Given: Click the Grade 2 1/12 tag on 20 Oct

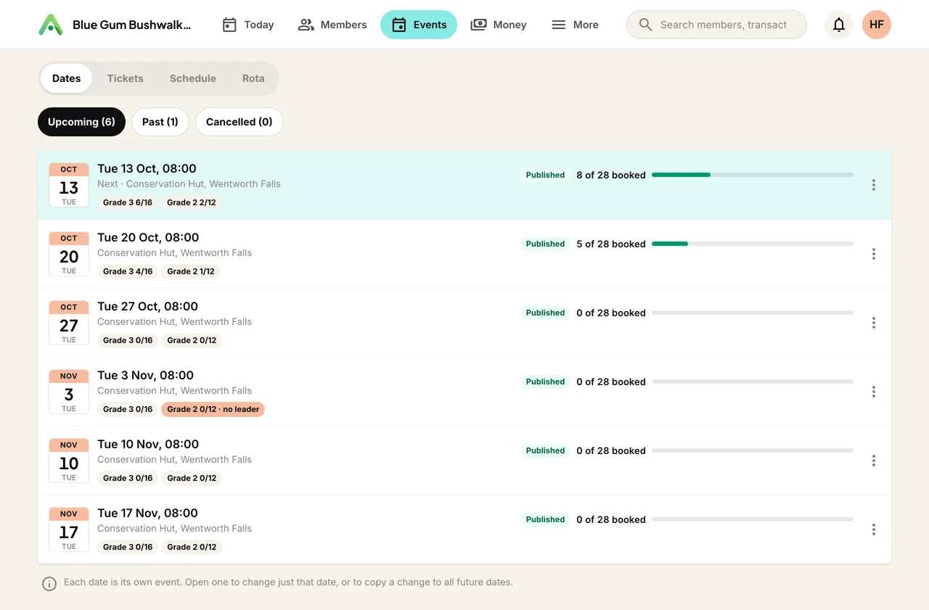Looking at the screenshot, I should pyautogui.click(x=192, y=271).
